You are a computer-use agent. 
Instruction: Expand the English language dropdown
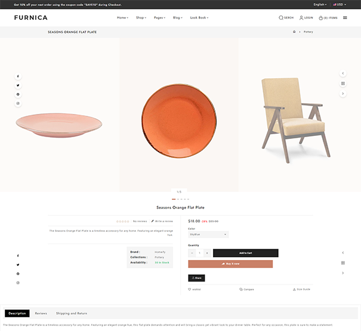pos(320,4)
